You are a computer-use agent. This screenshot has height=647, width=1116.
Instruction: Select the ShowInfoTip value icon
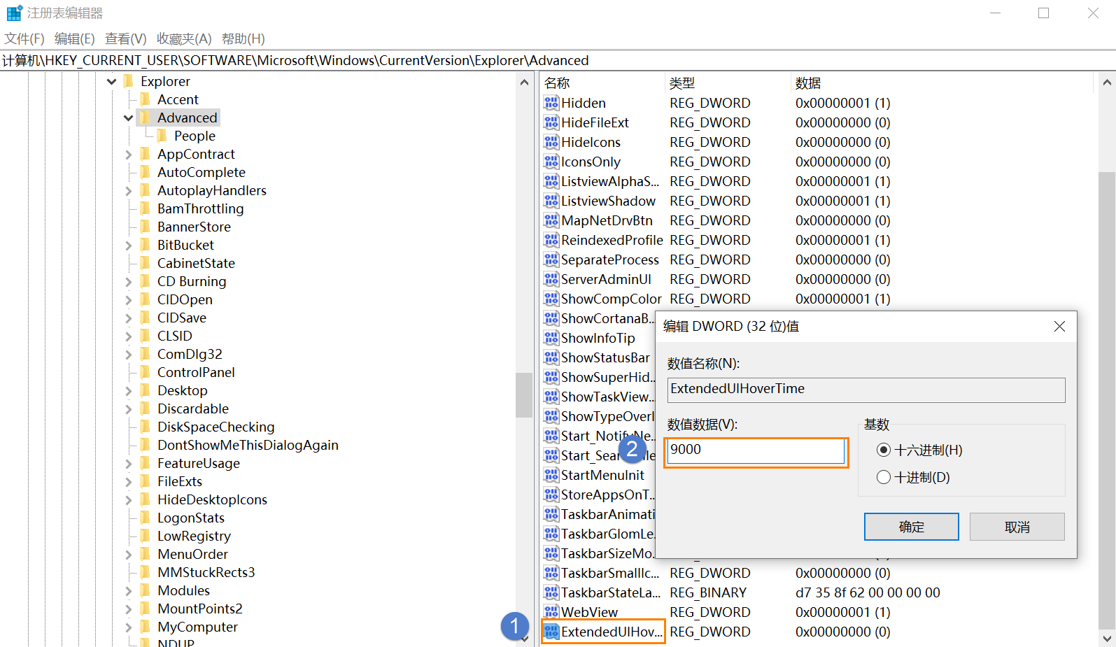click(551, 339)
